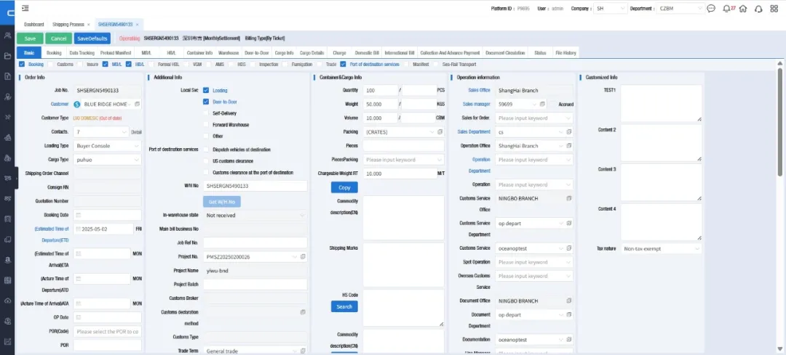The image size is (786, 355).
Task: Click the SaveDefaults button
Action: (x=92, y=38)
